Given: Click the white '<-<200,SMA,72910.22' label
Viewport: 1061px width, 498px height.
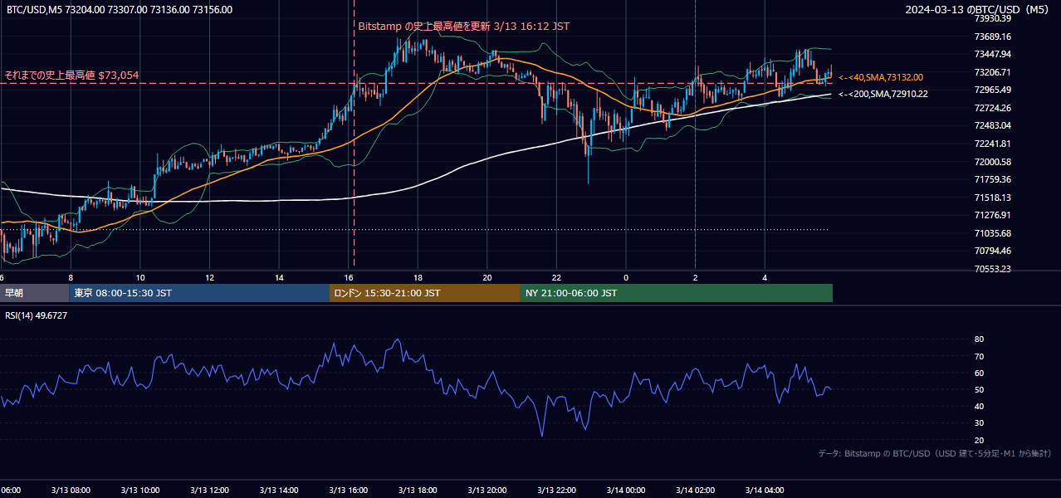Looking at the screenshot, I should 883,94.
